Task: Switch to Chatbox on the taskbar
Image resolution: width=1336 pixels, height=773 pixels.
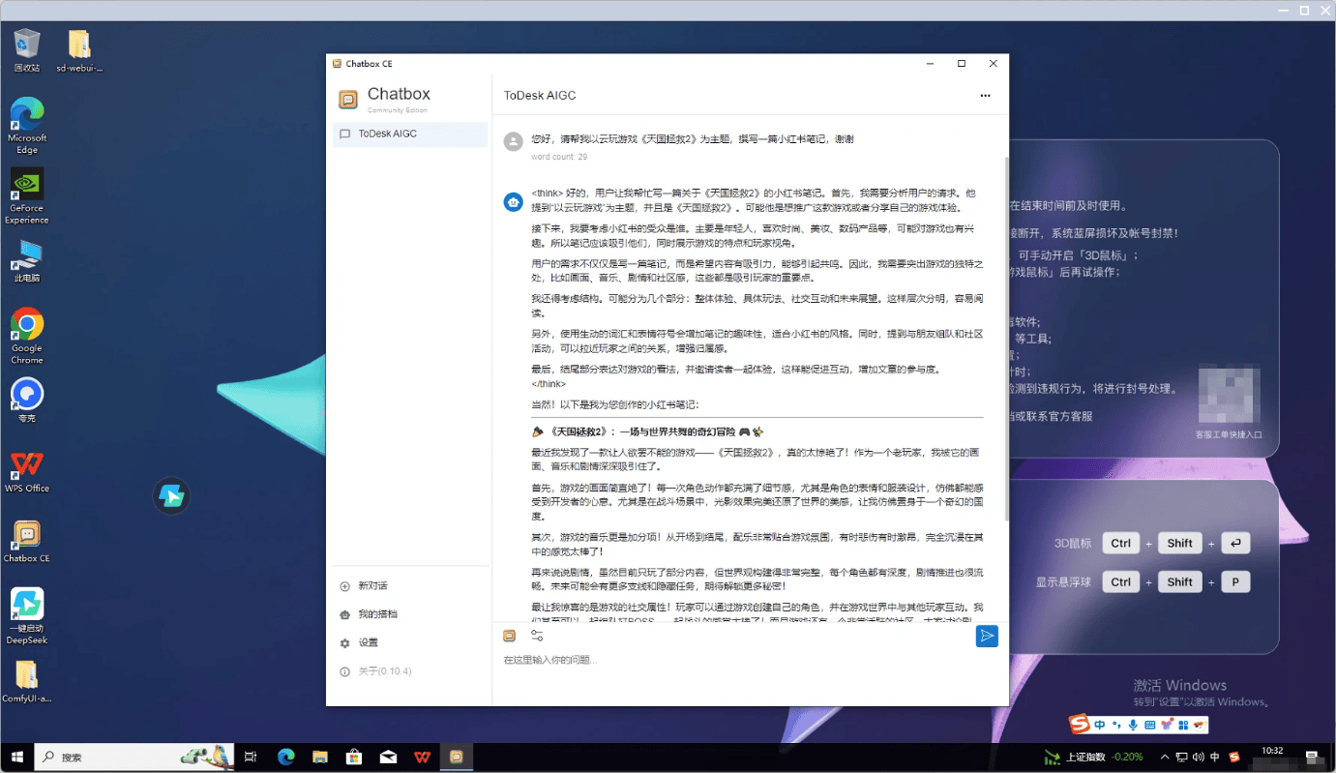Action: (x=457, y=757)
